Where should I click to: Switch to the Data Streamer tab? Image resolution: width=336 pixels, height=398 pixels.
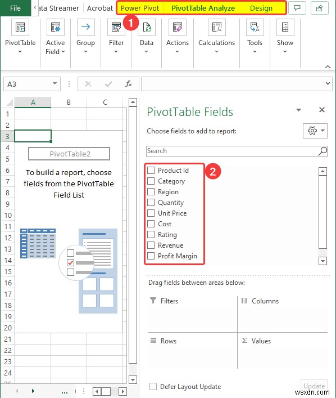pos(58,8)
